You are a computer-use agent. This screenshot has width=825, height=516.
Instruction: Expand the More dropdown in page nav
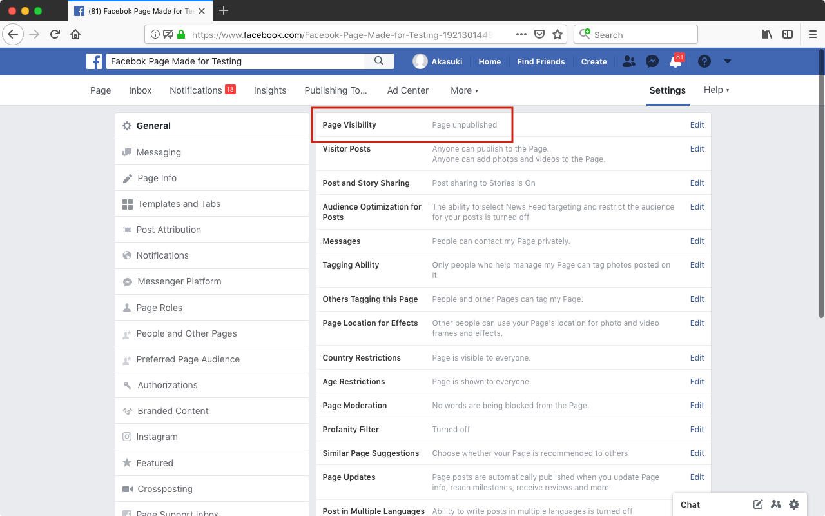[x=464, y=90]
